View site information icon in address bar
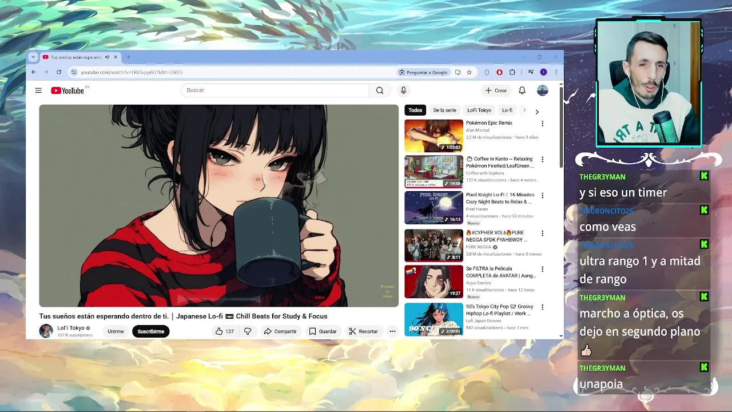732x412 pixels. click(73, 72)
